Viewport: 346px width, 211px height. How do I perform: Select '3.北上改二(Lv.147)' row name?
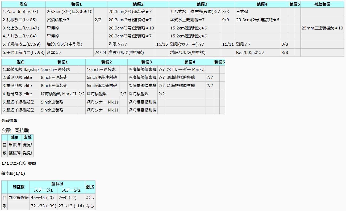(23, 28)
